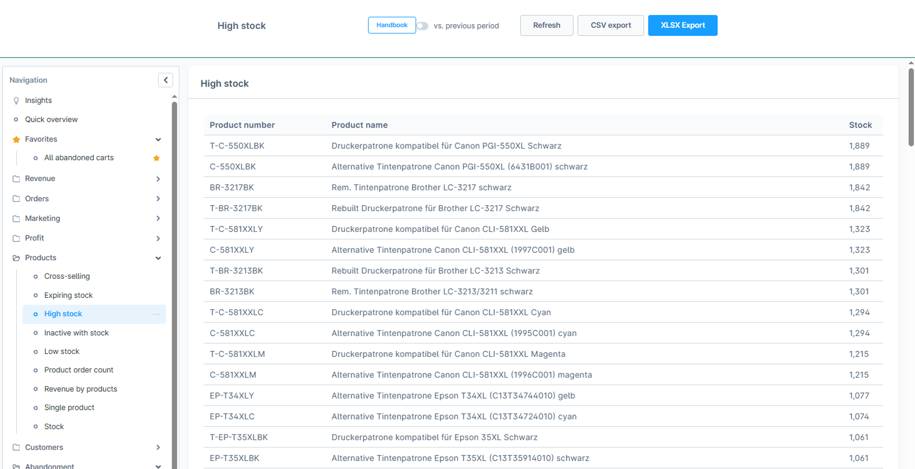Collapse the Favorites section chevron

click(x=158, y=139)
